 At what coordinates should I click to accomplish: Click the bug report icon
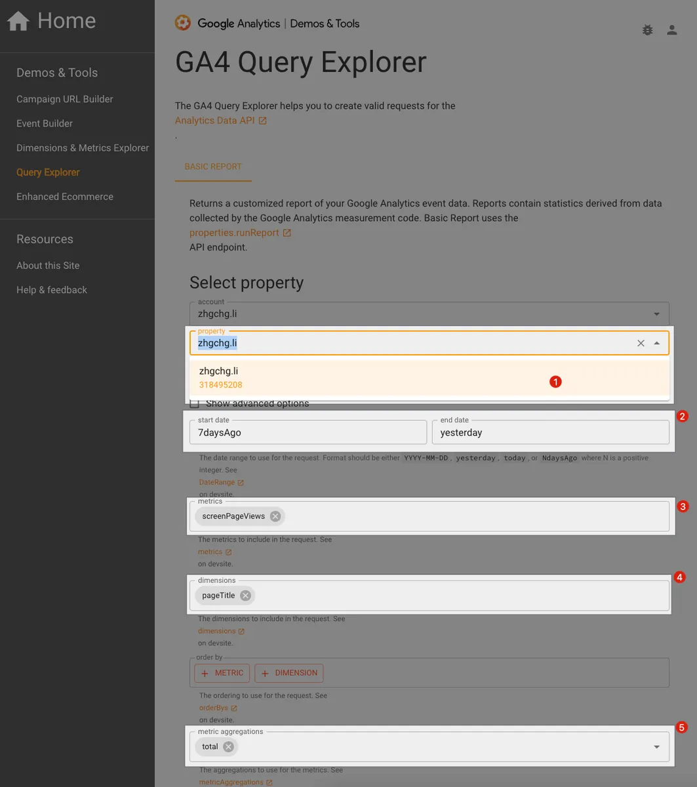(647, 30)
